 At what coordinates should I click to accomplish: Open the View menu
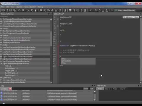(x=12, y=7)
